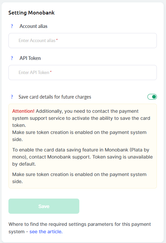Viewport: 166px width, 243px height.
Task: Select the Setting Monobank heading
Action: 32,13
